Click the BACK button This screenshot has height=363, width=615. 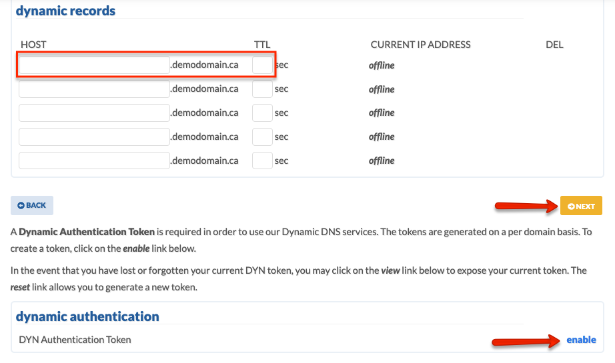pos(32,205)
